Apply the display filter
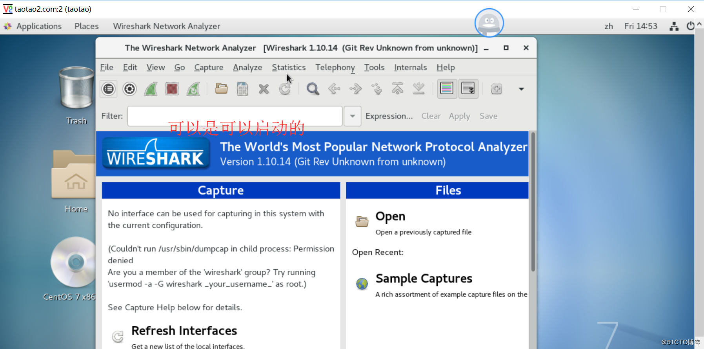This screenshot has height=349, width=704. click(460, 116)
